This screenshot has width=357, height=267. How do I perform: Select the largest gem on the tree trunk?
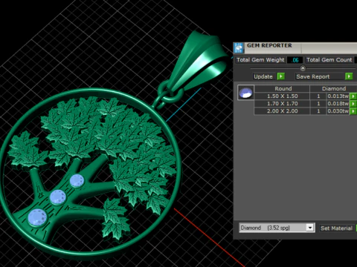pyautogui.click(x=37, y=217)
